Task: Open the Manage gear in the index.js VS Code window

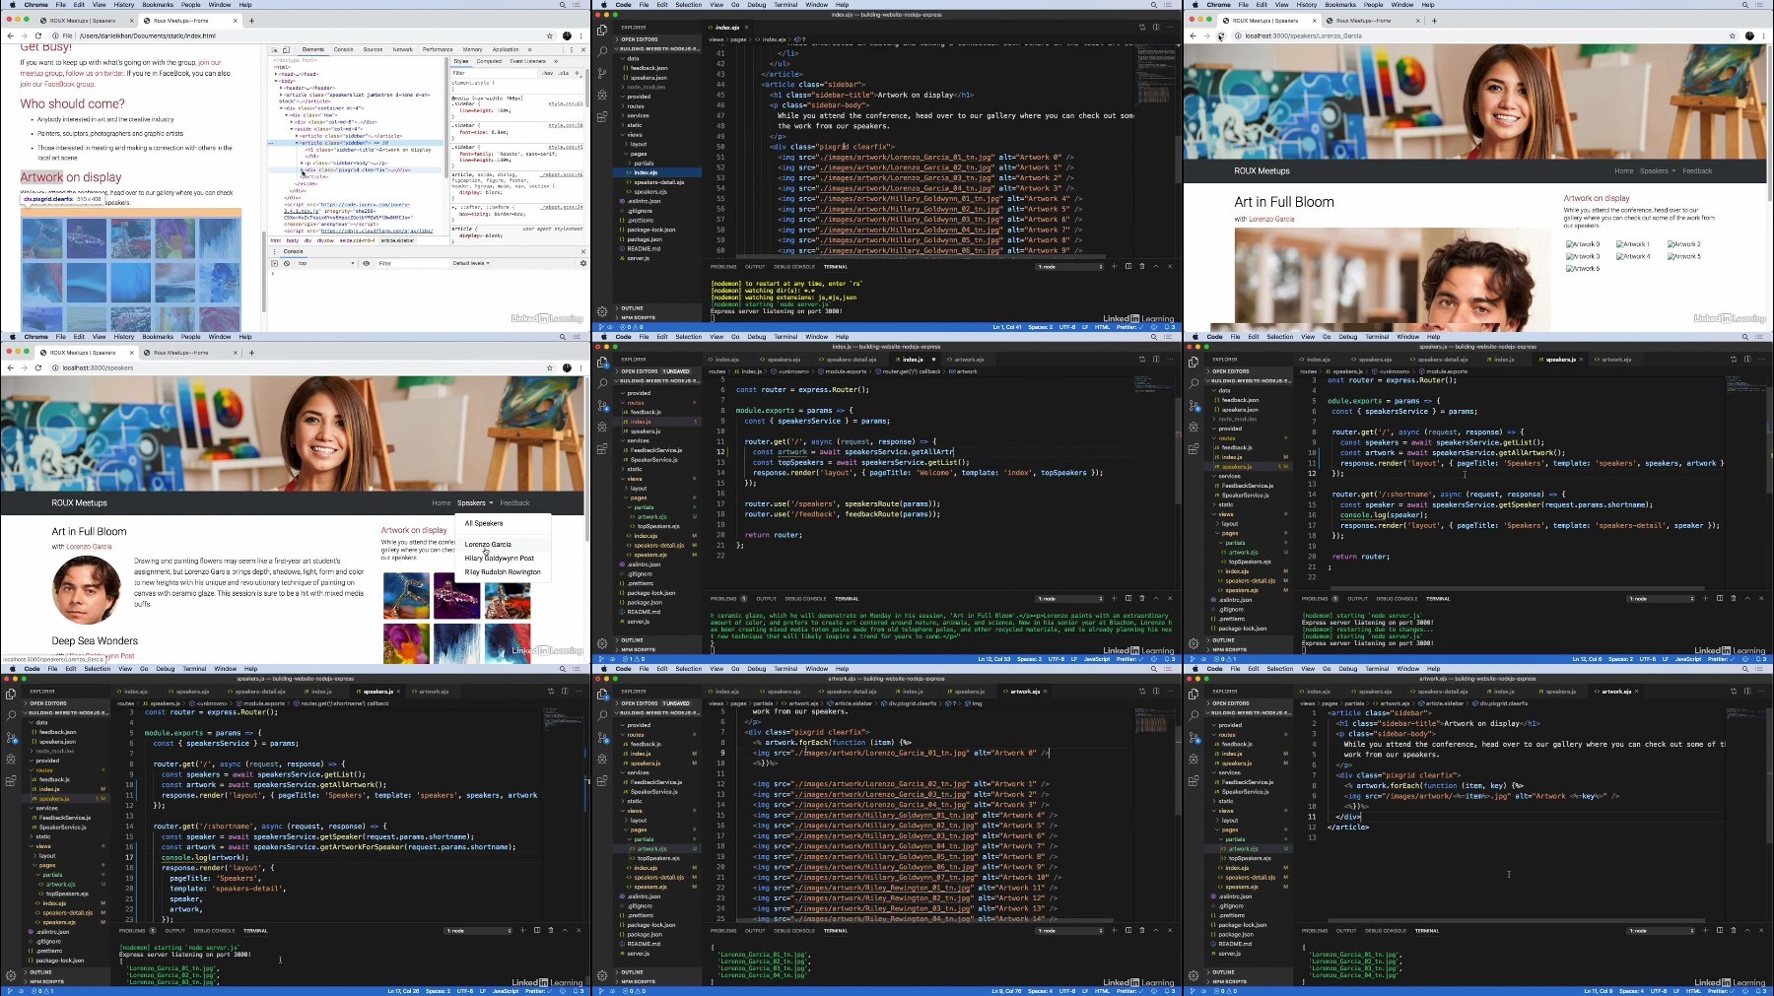Action: pos(602,643)
